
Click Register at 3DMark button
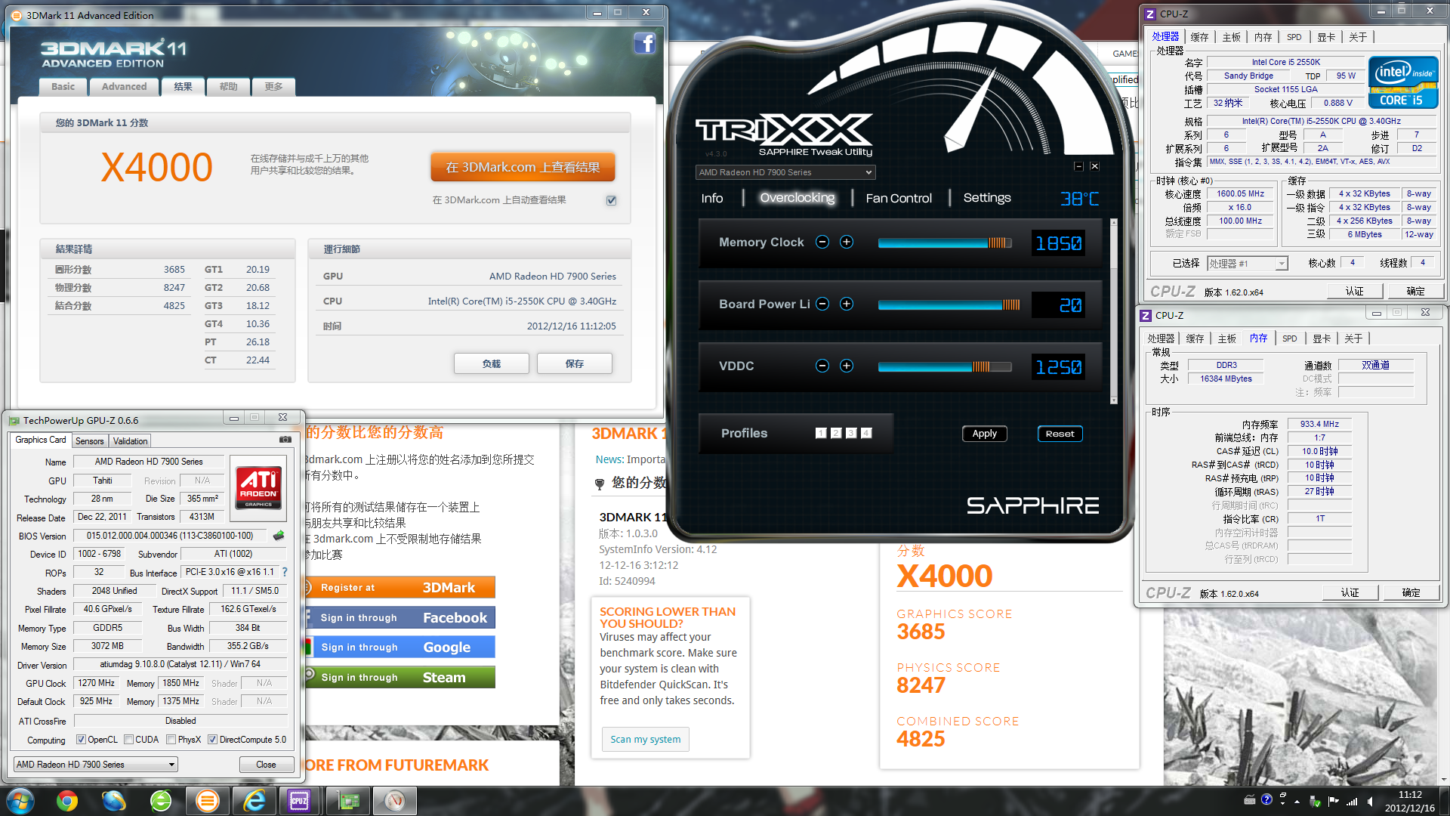tap(399, 588)
